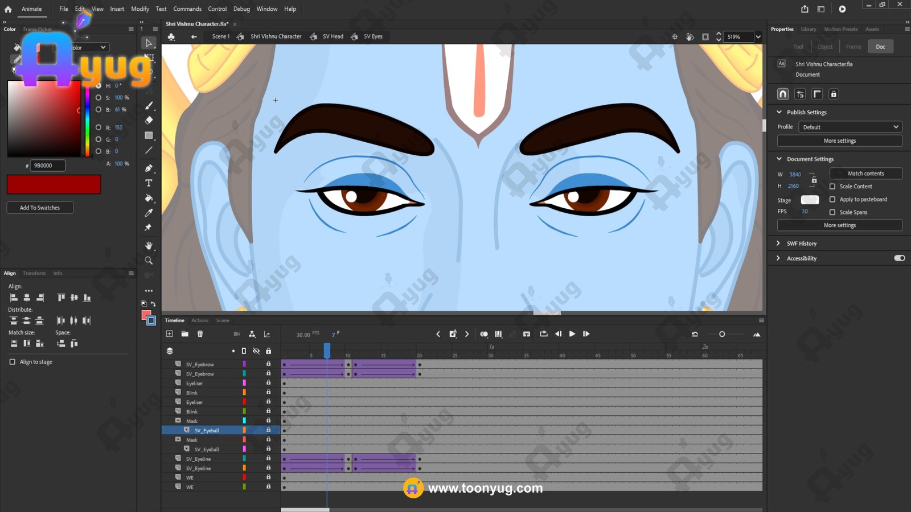Screen dimensions: 911x512
Task: Select the Hand tool
Action: pos(149,245)
